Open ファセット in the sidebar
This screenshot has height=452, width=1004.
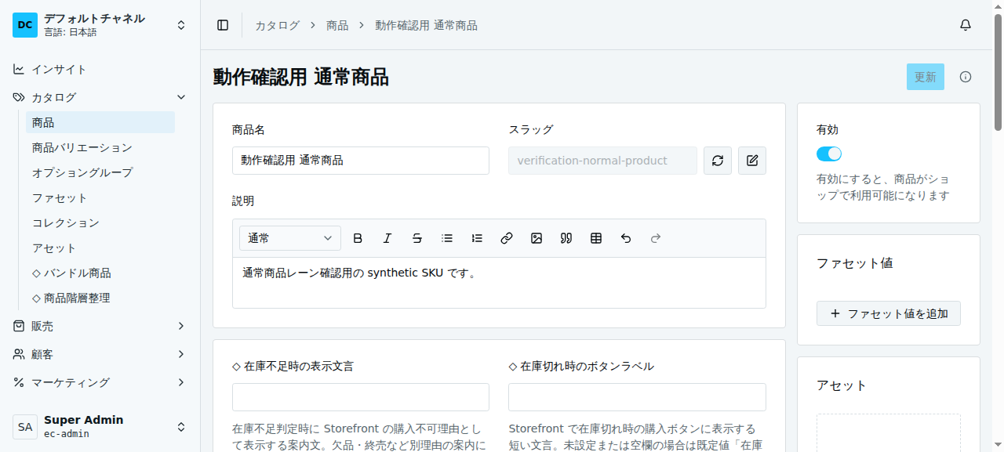[100, 197]
